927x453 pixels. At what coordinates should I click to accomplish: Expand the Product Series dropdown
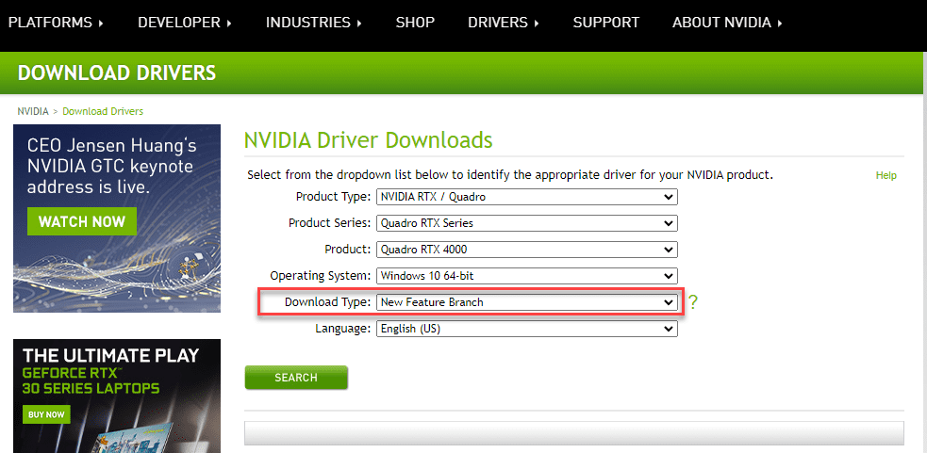click(x=527, y=223)
